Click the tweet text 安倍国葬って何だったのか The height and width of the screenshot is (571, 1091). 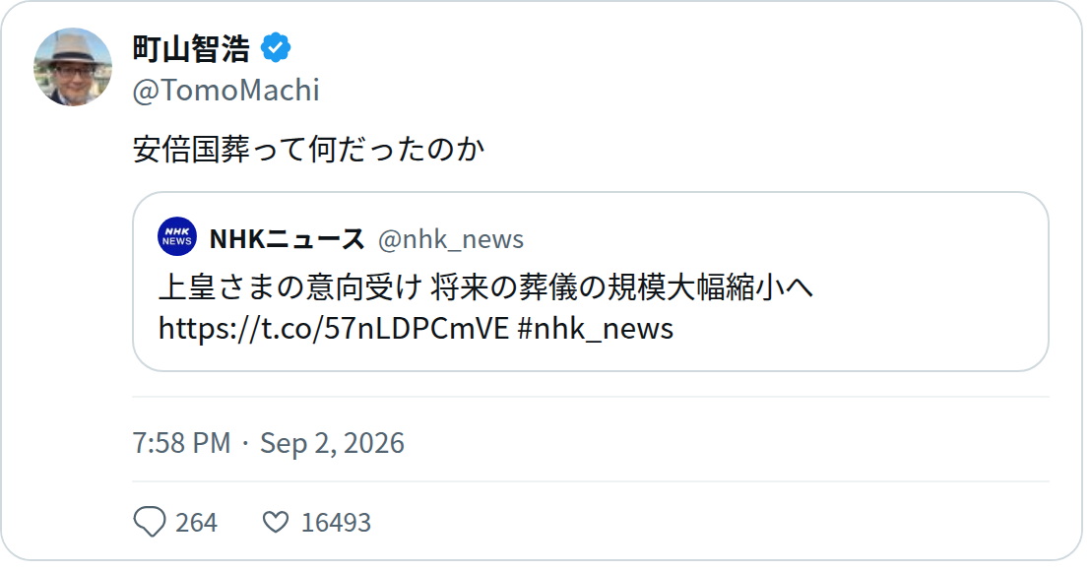click(308, 150)
